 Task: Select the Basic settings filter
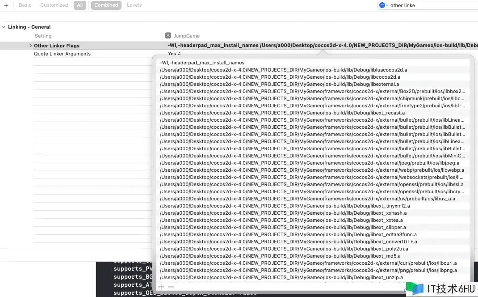point(25,5)
